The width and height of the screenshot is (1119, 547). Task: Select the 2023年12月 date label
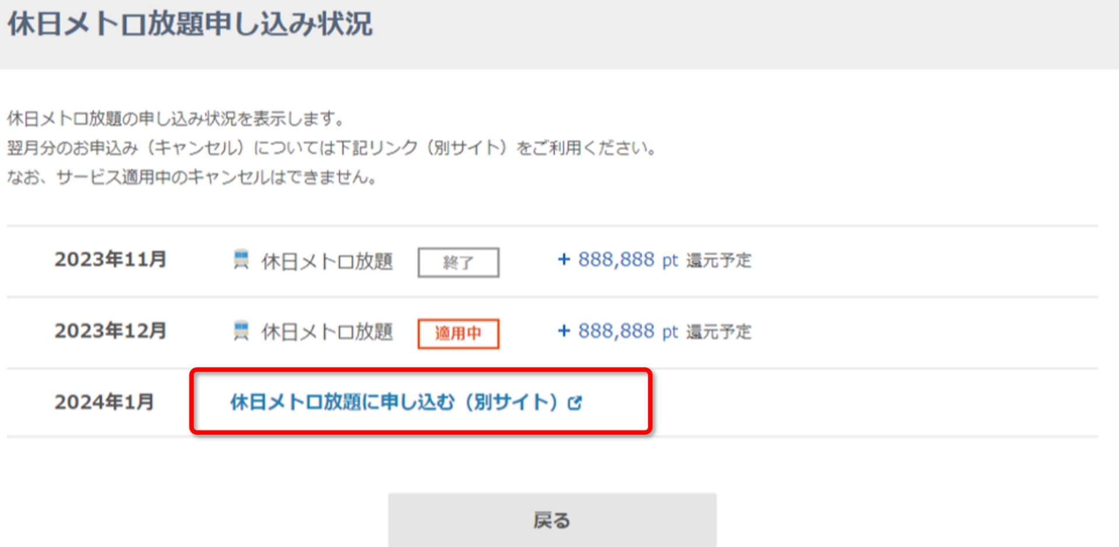point(110,331)
